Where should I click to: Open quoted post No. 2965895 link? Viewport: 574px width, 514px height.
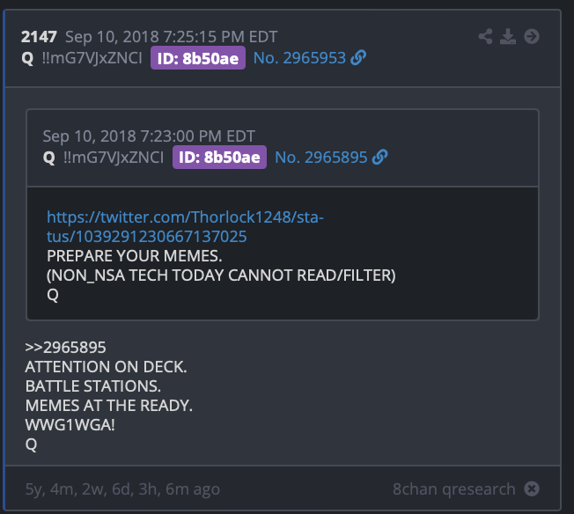(321, 158)
